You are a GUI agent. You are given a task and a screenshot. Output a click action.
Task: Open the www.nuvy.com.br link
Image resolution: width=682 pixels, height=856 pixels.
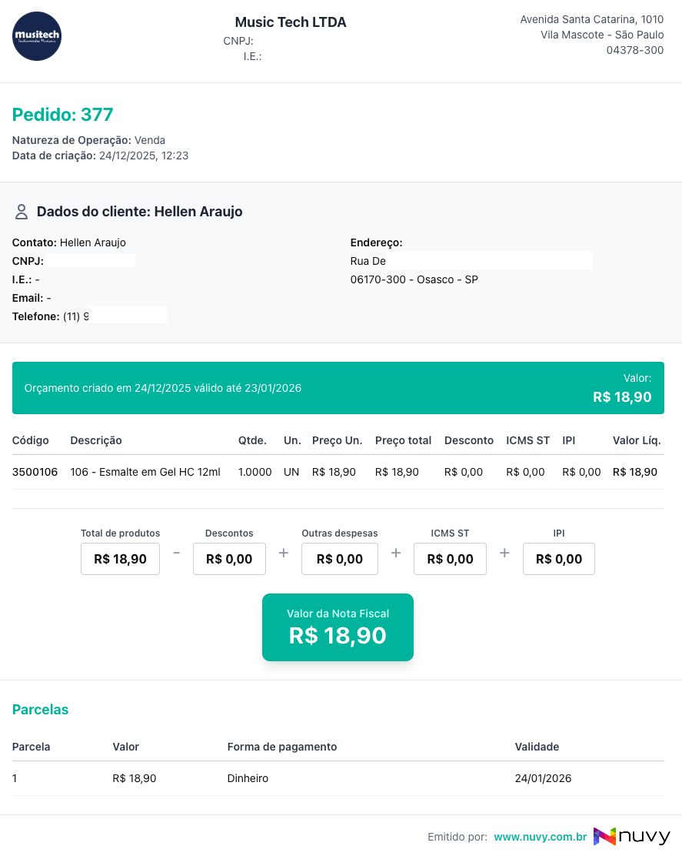coord(540,837)
